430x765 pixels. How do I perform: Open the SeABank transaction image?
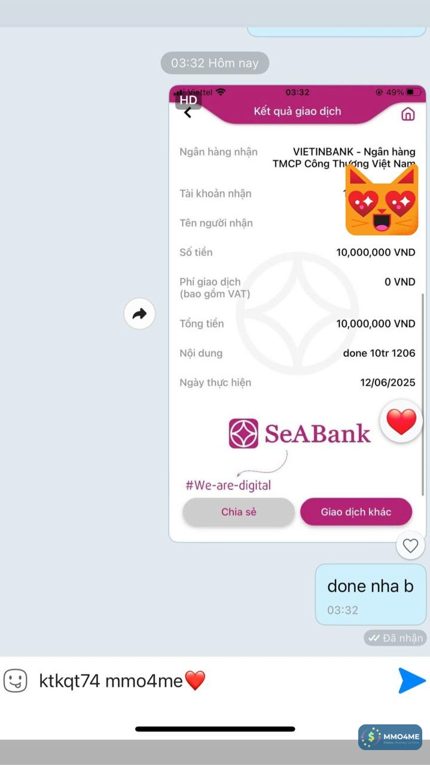[x=297, y=314]
